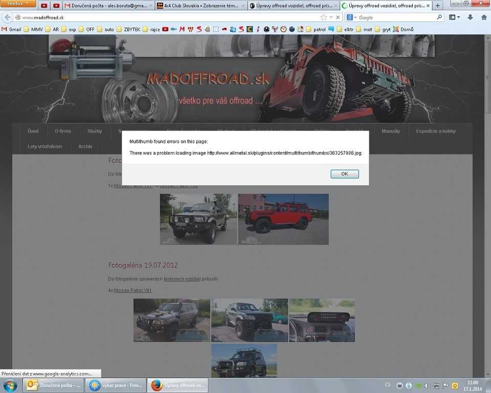Open the Firefox application menu
This screenshot has height=393, width=491.
(18, 4)
